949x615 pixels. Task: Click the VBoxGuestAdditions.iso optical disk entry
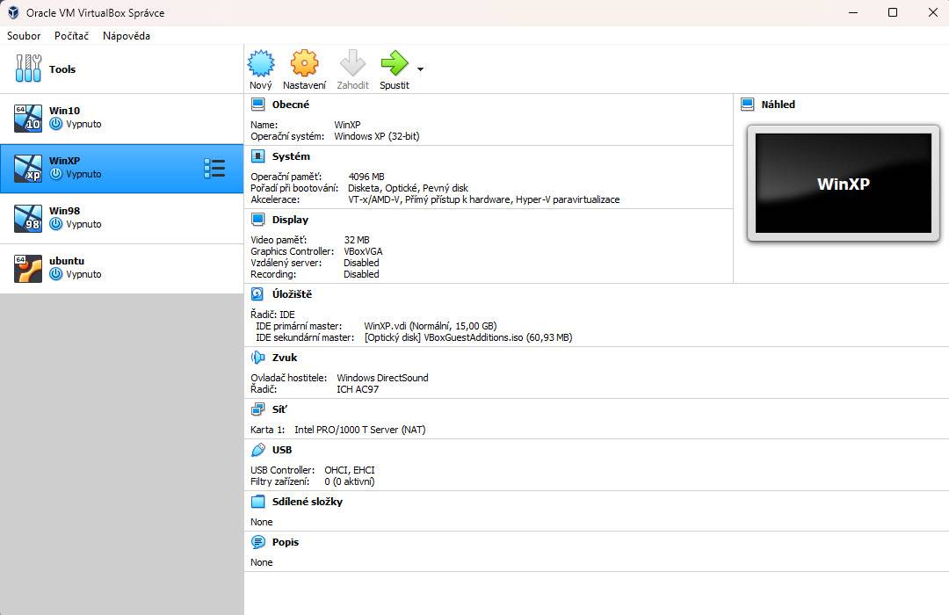[467, 337]
